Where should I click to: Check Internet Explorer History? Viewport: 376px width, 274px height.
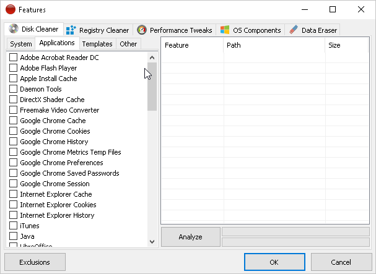click(13, 215)
